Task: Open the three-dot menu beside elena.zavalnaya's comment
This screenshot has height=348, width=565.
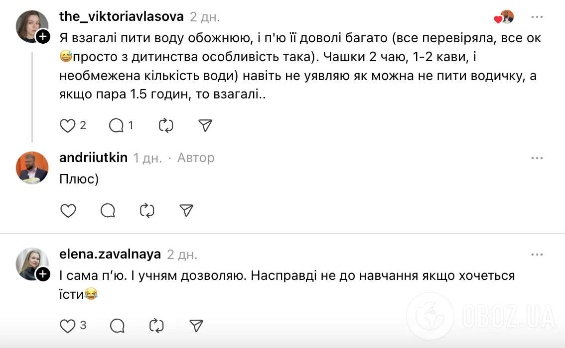Action: point(537,255)
